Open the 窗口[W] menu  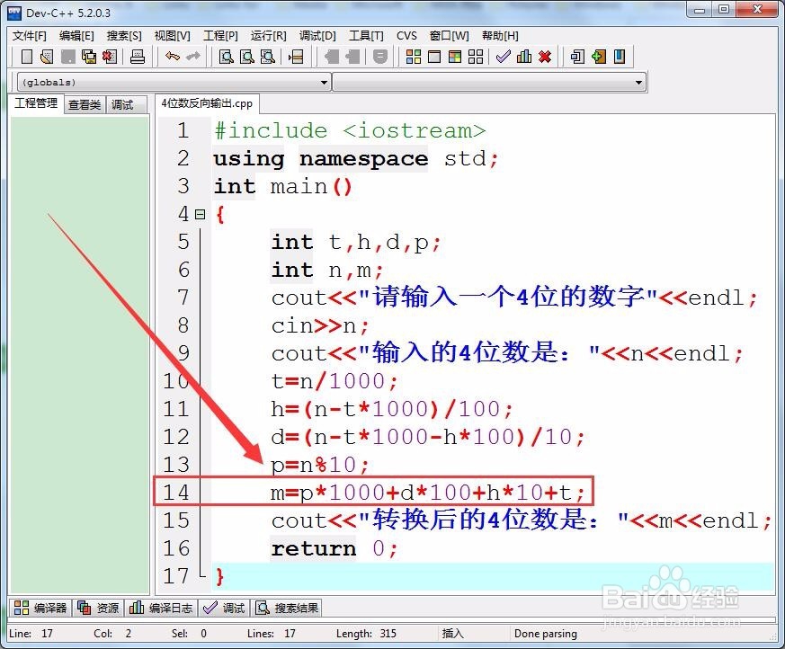pyautogui.click(x=449, y=36)
